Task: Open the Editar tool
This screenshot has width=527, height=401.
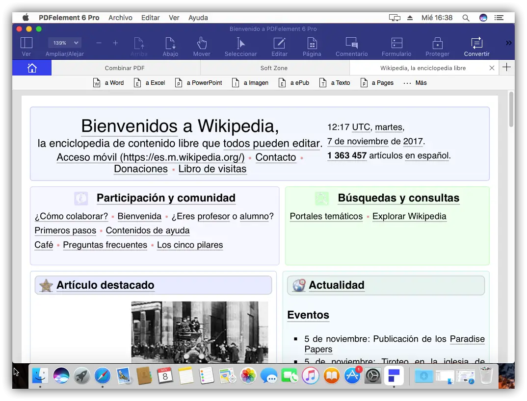Action: coord(280,47)
